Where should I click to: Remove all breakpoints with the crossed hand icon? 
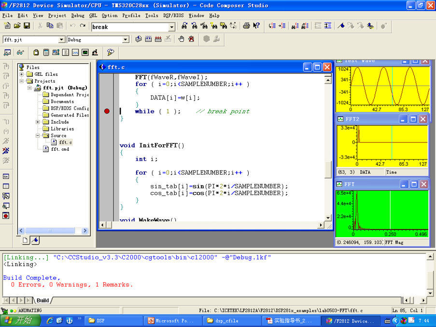pos(191,39)
